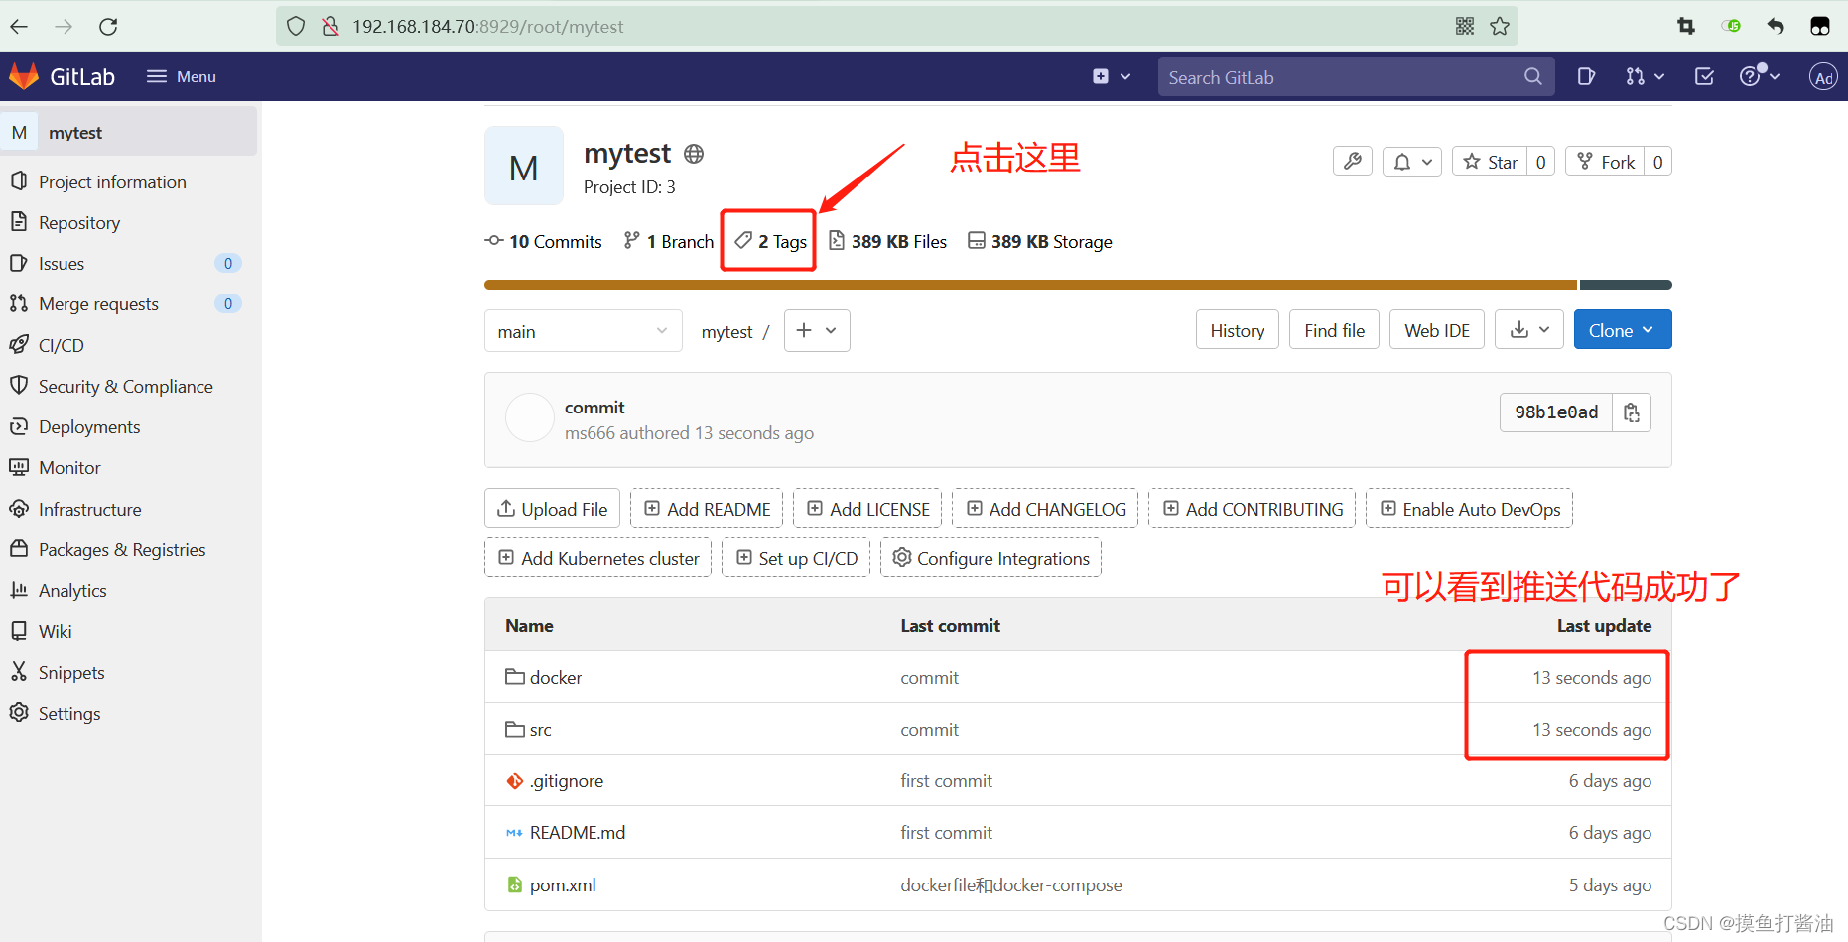
Task: Bookmark this page with star icon
Action: (x=1500, y=27)
